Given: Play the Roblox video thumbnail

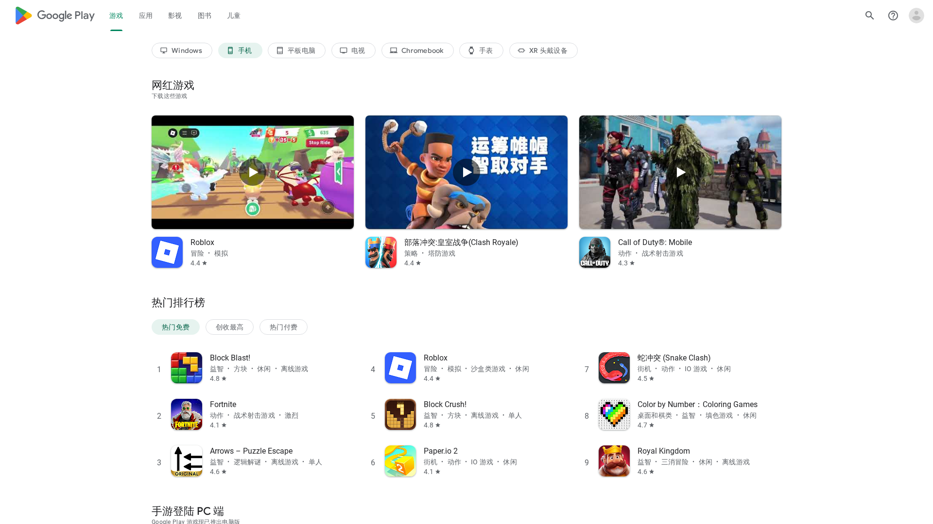Looking at the screenshot, I should click(253, 172).
